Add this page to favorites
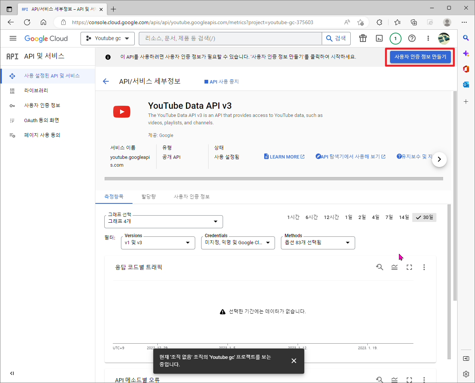 [x=360, y=22]
